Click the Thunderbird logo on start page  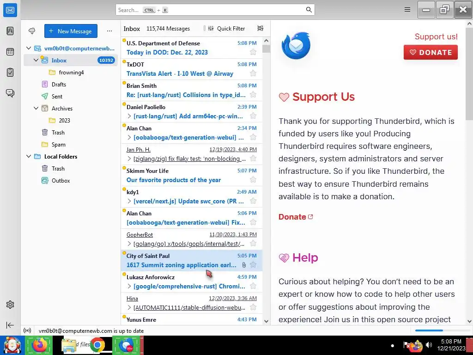tap(296, 46)
